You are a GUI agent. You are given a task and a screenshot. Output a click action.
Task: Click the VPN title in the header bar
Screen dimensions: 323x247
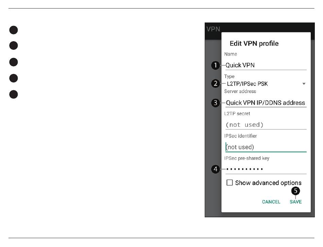tap(214, 29)
